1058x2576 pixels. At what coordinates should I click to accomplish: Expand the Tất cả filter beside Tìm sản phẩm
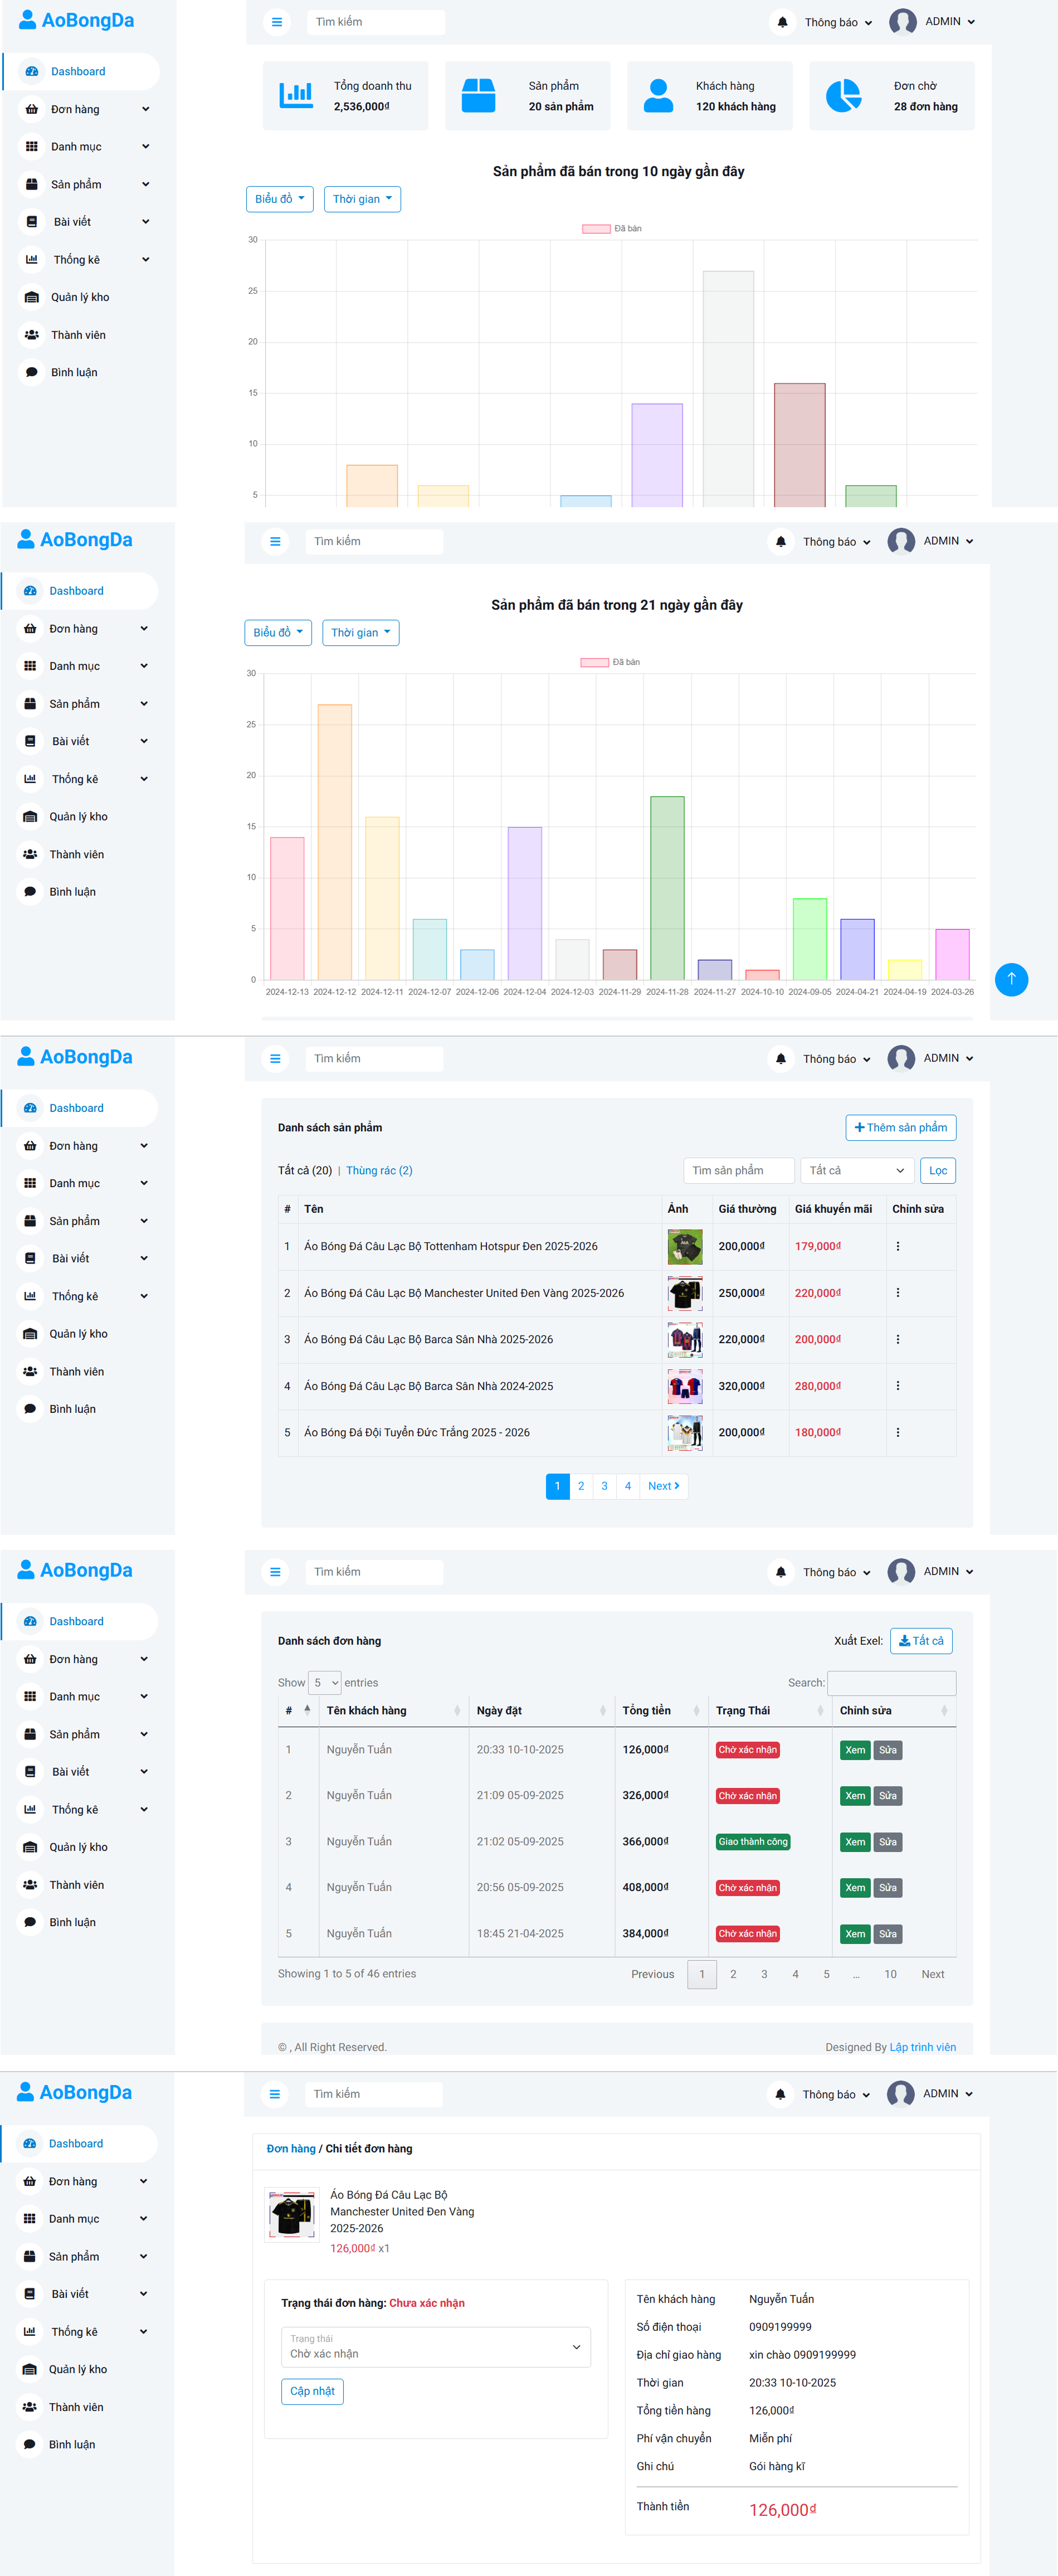click(856, 1170)
